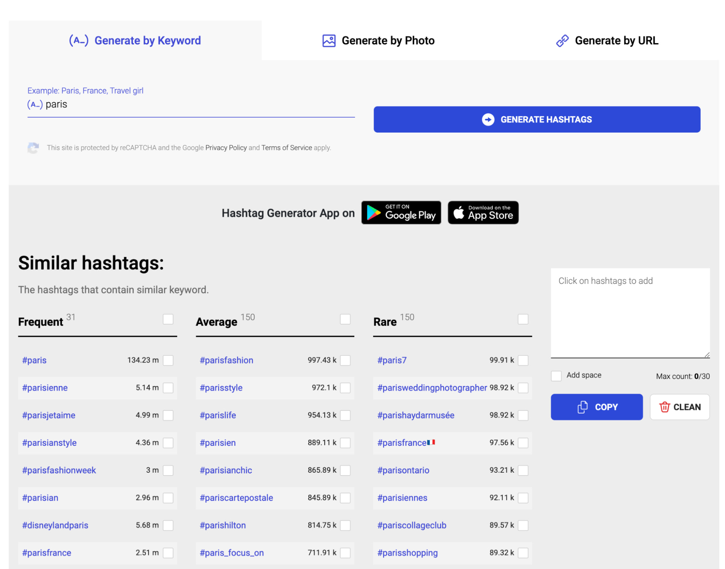The width and height of the screenshot is (725, 569).
Task: Click the Download on App Store icon
Action: pyautogui.click(x=483, y=212)
